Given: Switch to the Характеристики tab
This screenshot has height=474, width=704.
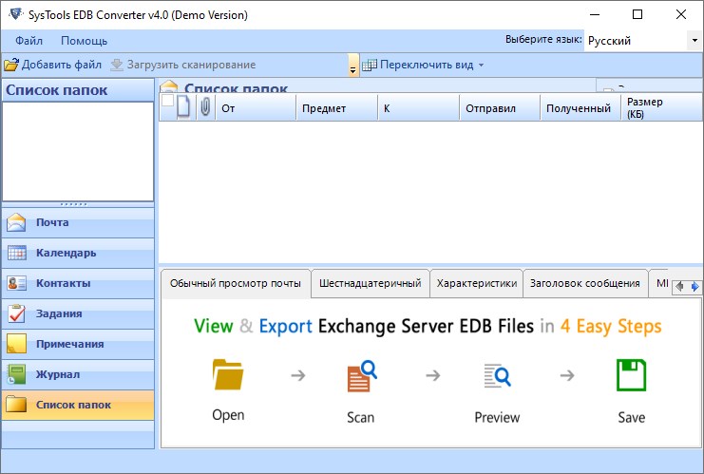Looking at the screenshot, I should pyautogui.click(x=477, y=283).
